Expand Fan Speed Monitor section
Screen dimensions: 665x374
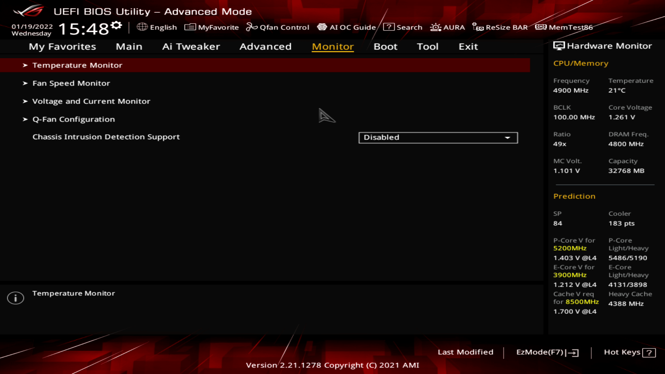coord(71,83)
